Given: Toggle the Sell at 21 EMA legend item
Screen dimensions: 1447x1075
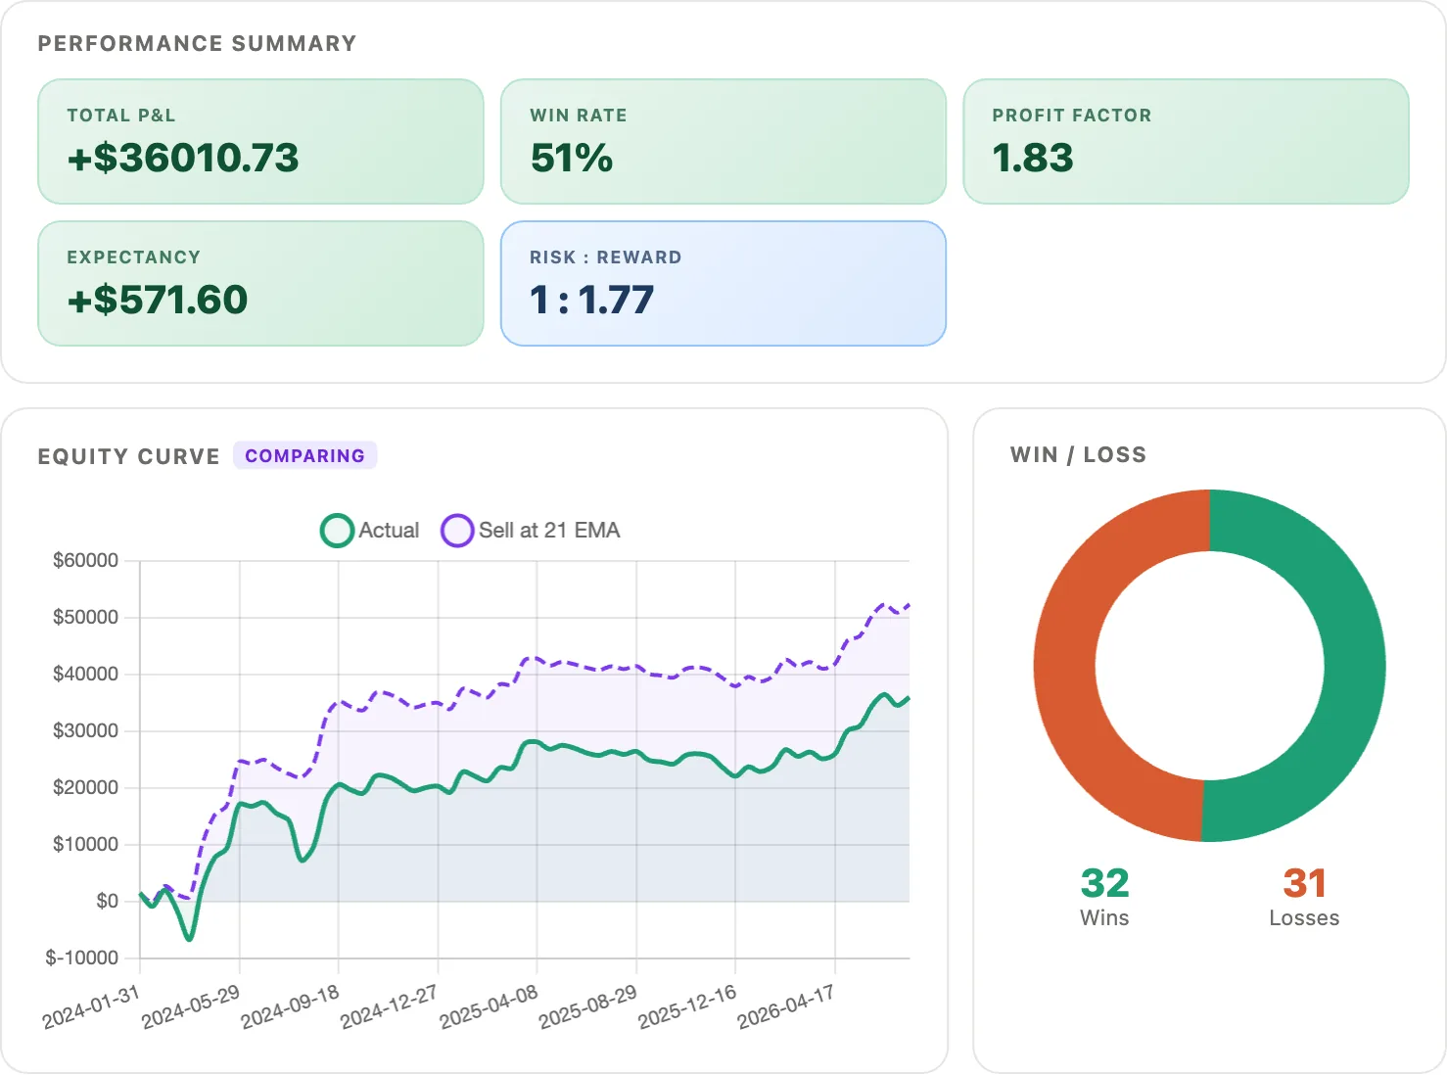Looking at the screenshot, I should tap(531, 531).
